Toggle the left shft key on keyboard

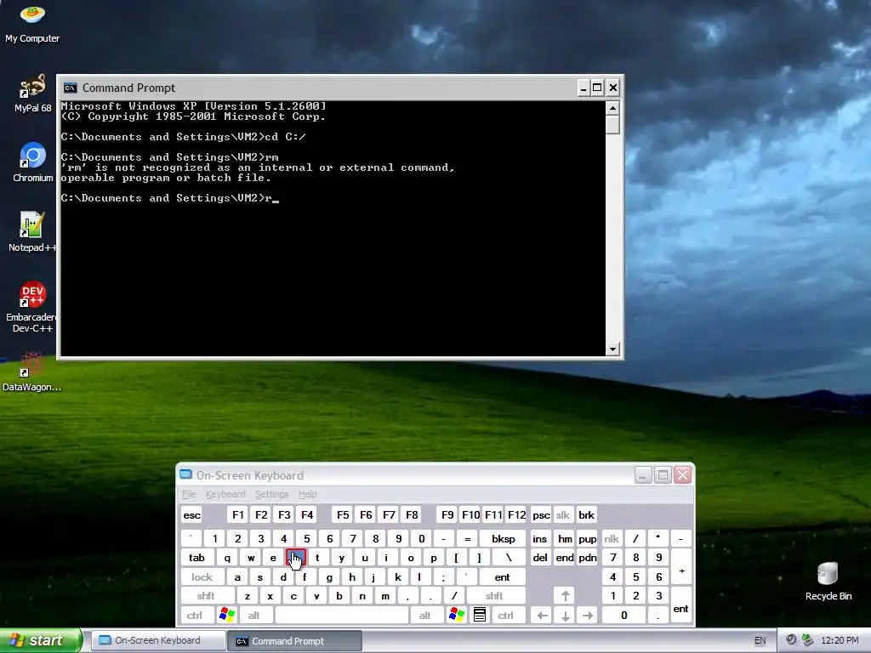(x=206, y=596)
